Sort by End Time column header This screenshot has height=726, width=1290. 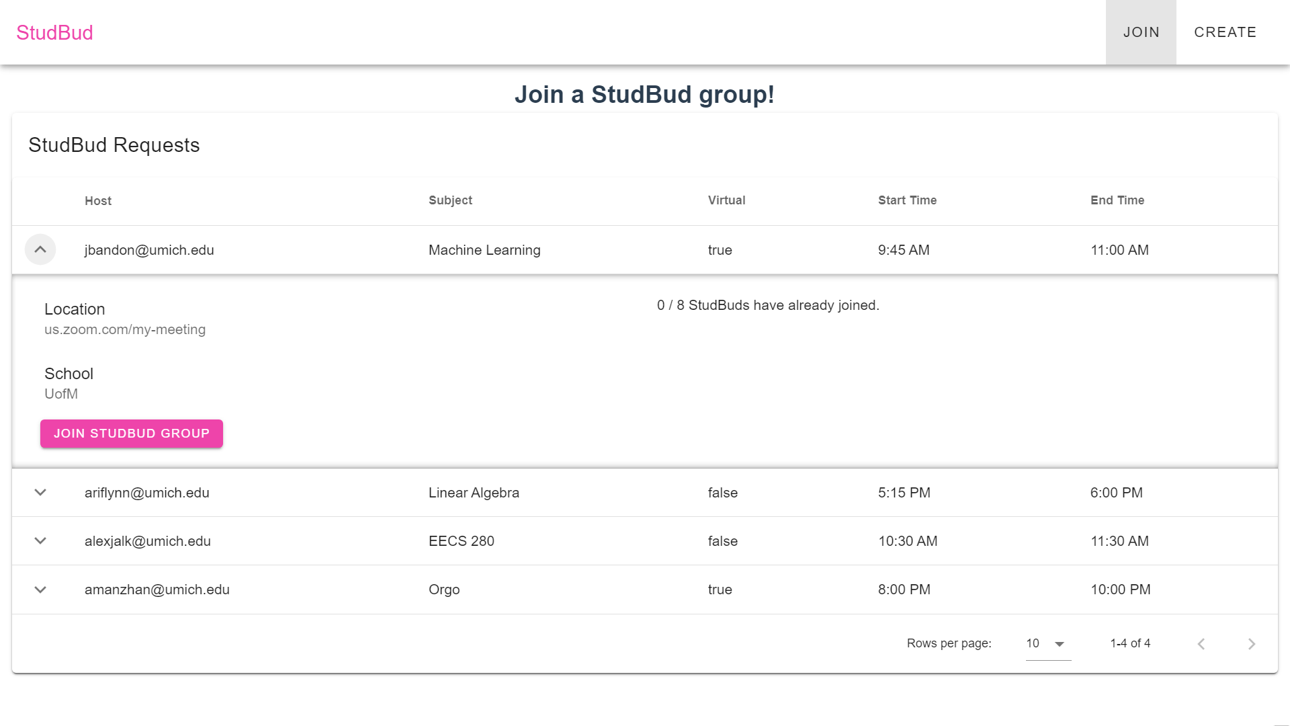(1117, 200)
